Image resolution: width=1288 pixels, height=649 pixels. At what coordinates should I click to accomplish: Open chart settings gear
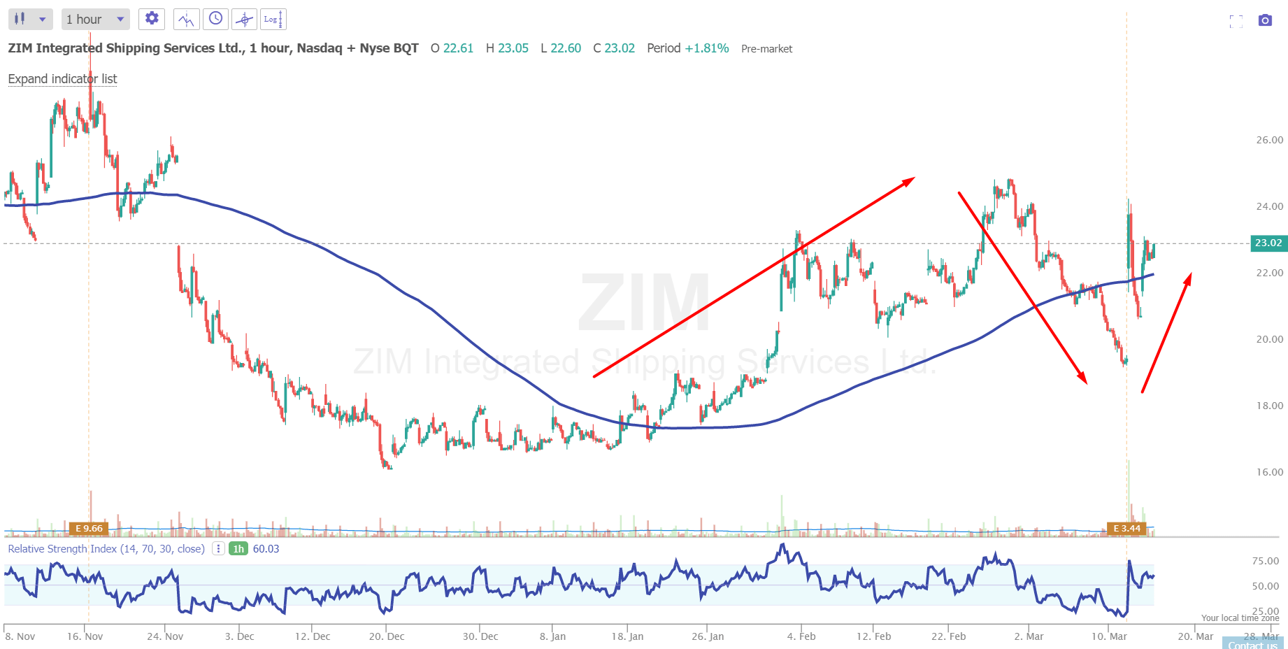pyautogui.click(x=152, y=19)
